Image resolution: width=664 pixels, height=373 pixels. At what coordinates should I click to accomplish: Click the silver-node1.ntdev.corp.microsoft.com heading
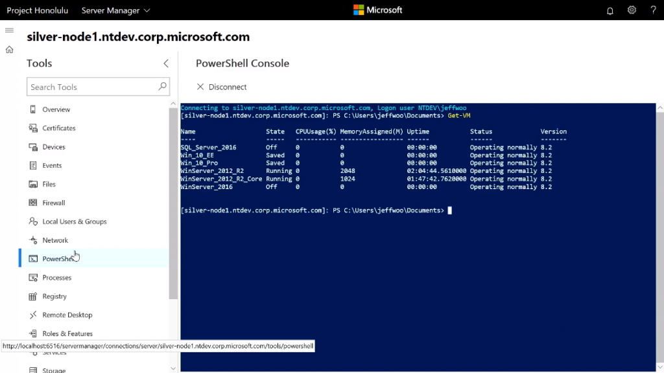(x=138, y=37)
